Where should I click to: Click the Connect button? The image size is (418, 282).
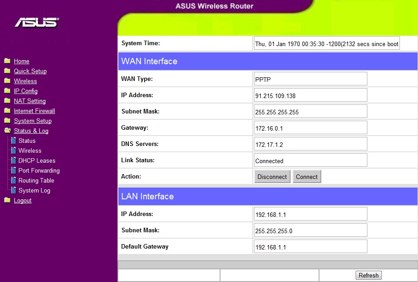click(x=306, y=176)
